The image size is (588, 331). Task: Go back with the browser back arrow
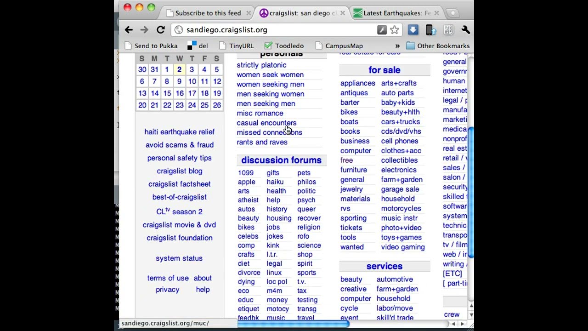(x=129, y=30)
